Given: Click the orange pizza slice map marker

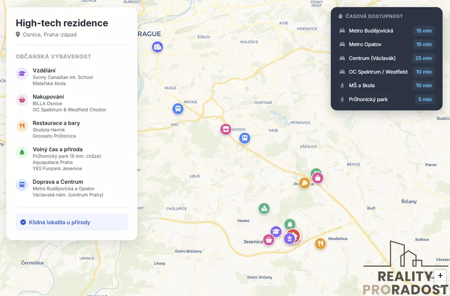Looking at the screenshot, I should click(304, 183).
